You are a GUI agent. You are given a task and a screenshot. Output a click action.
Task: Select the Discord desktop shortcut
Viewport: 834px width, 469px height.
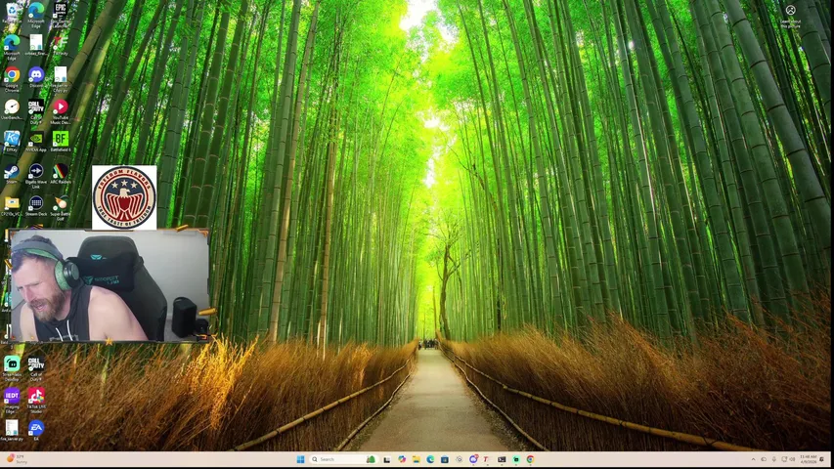pos(35,77)
